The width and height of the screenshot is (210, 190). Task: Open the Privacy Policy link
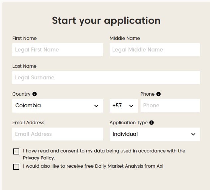(x=38, y=158)
